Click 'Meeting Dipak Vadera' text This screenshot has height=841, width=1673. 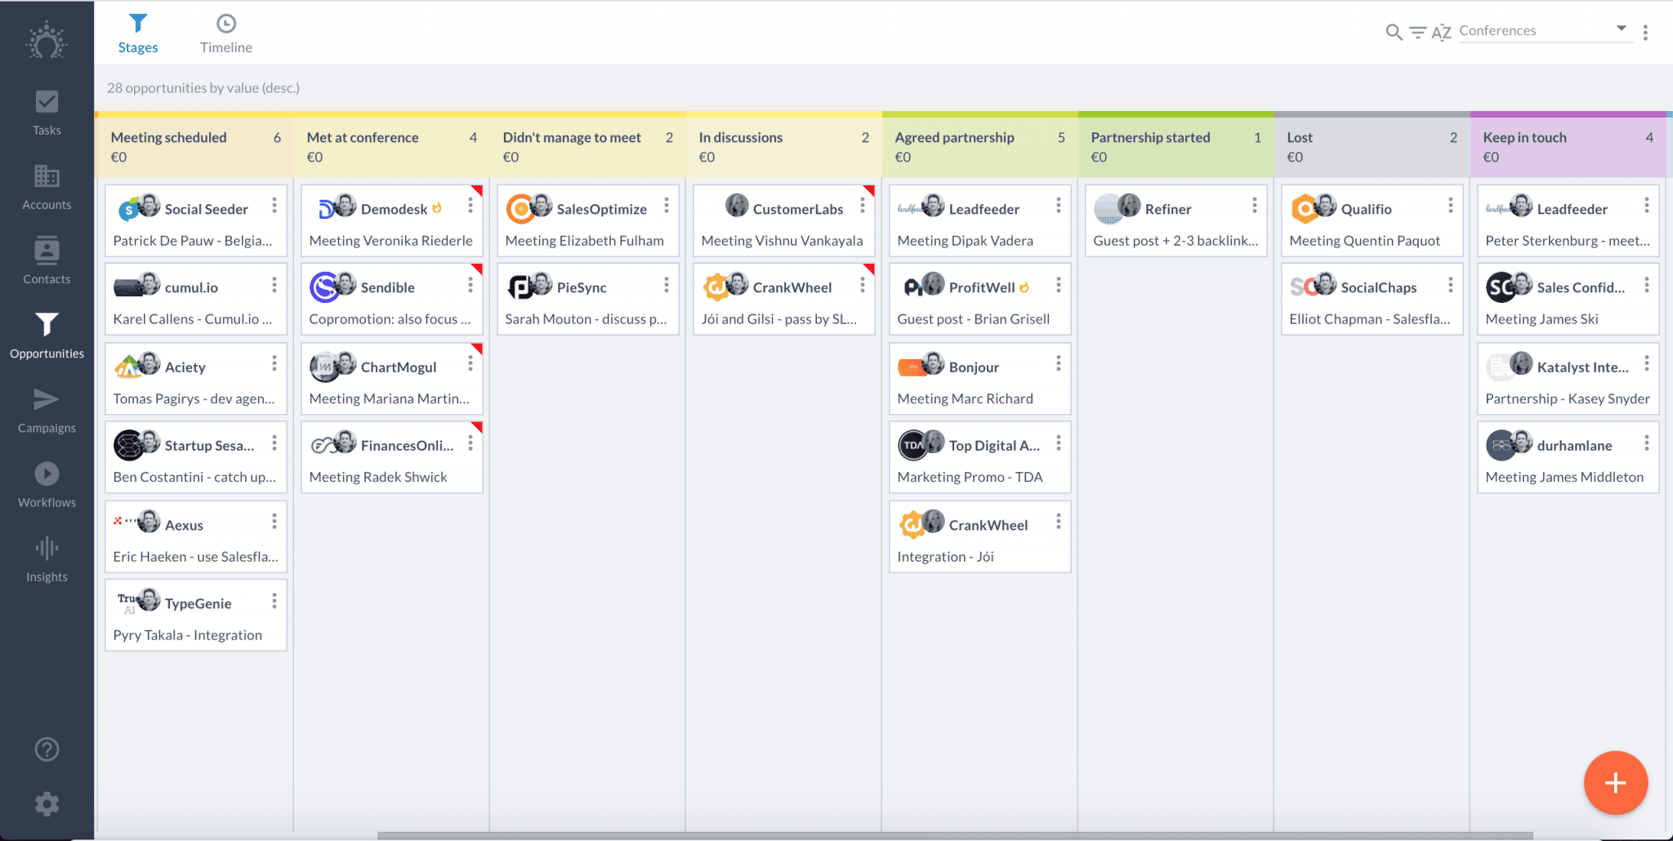click(966, 241)
